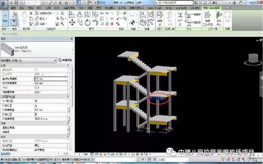Select the Move tool
Screen dimensions: 263x164
tap(72, 22)
